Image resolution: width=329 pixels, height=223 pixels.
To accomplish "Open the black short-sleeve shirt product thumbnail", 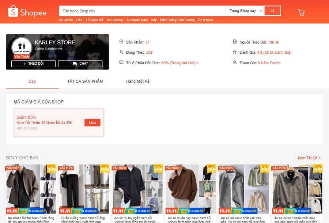I will tap(137, 189).
